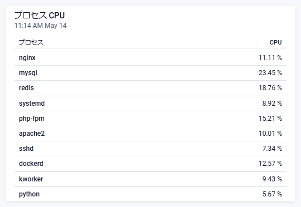This screenshot has width=301, height=207.
Task: Click python's 5.67 % CPU value
Action: (x=272, y=194)
